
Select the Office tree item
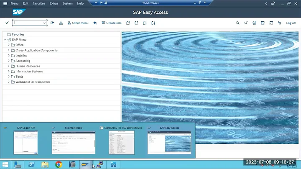point(19,45)
